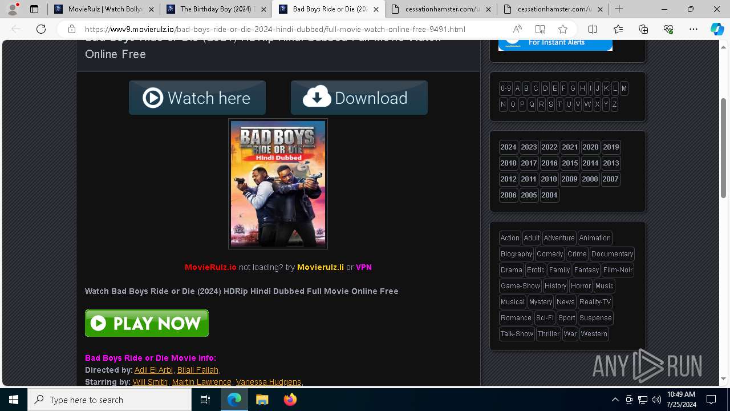Viewport: 730px width, 411px height.
Task: Show hidden tray icons chevron
Action: coord(615,400)
